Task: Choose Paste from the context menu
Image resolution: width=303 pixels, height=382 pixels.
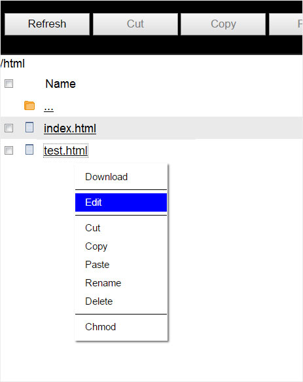Action: coord(121,265)
